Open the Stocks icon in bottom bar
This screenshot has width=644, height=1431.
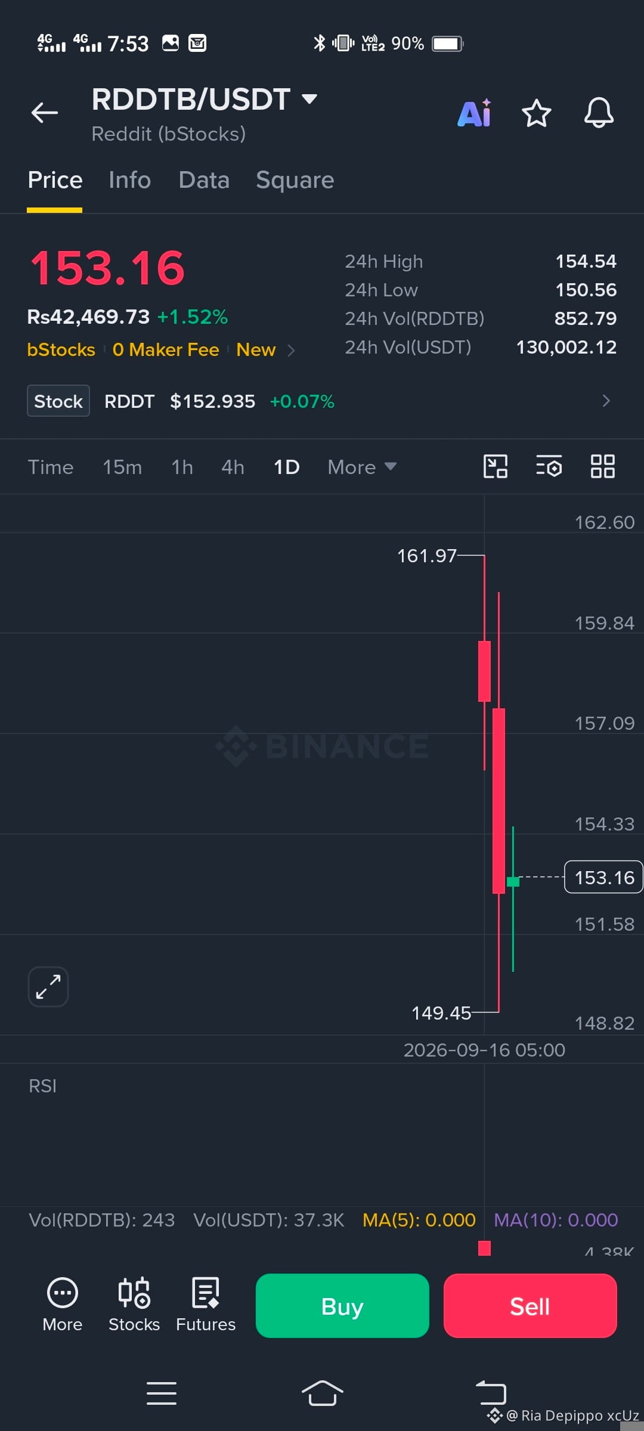point(134,1305)
